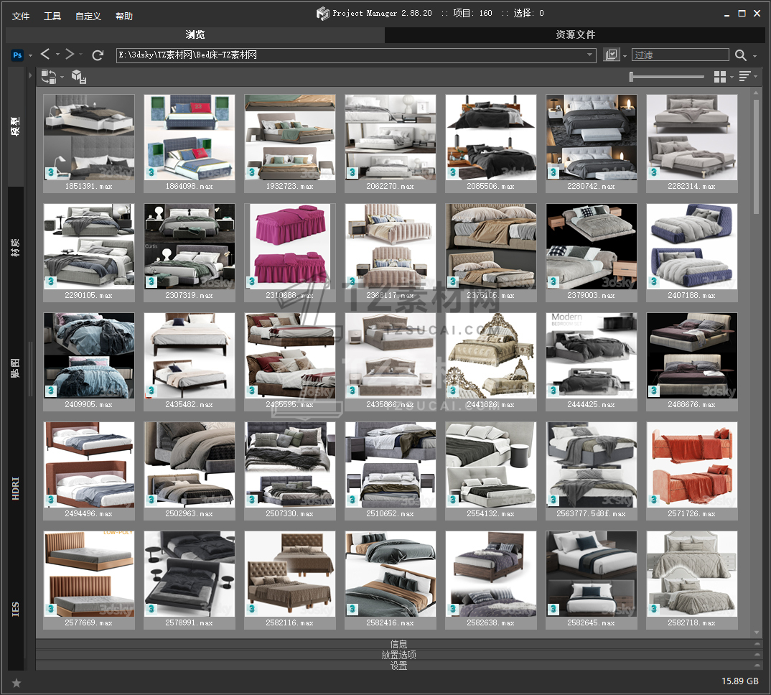Go forward to the next folder
The width and height of the screenshot is (771, 695).
pos(70,54)
